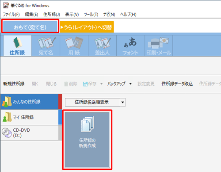The image size is (221, 172).
Task: Select the 宛て名 addressee toolbar icon
Action: point(46,46)
